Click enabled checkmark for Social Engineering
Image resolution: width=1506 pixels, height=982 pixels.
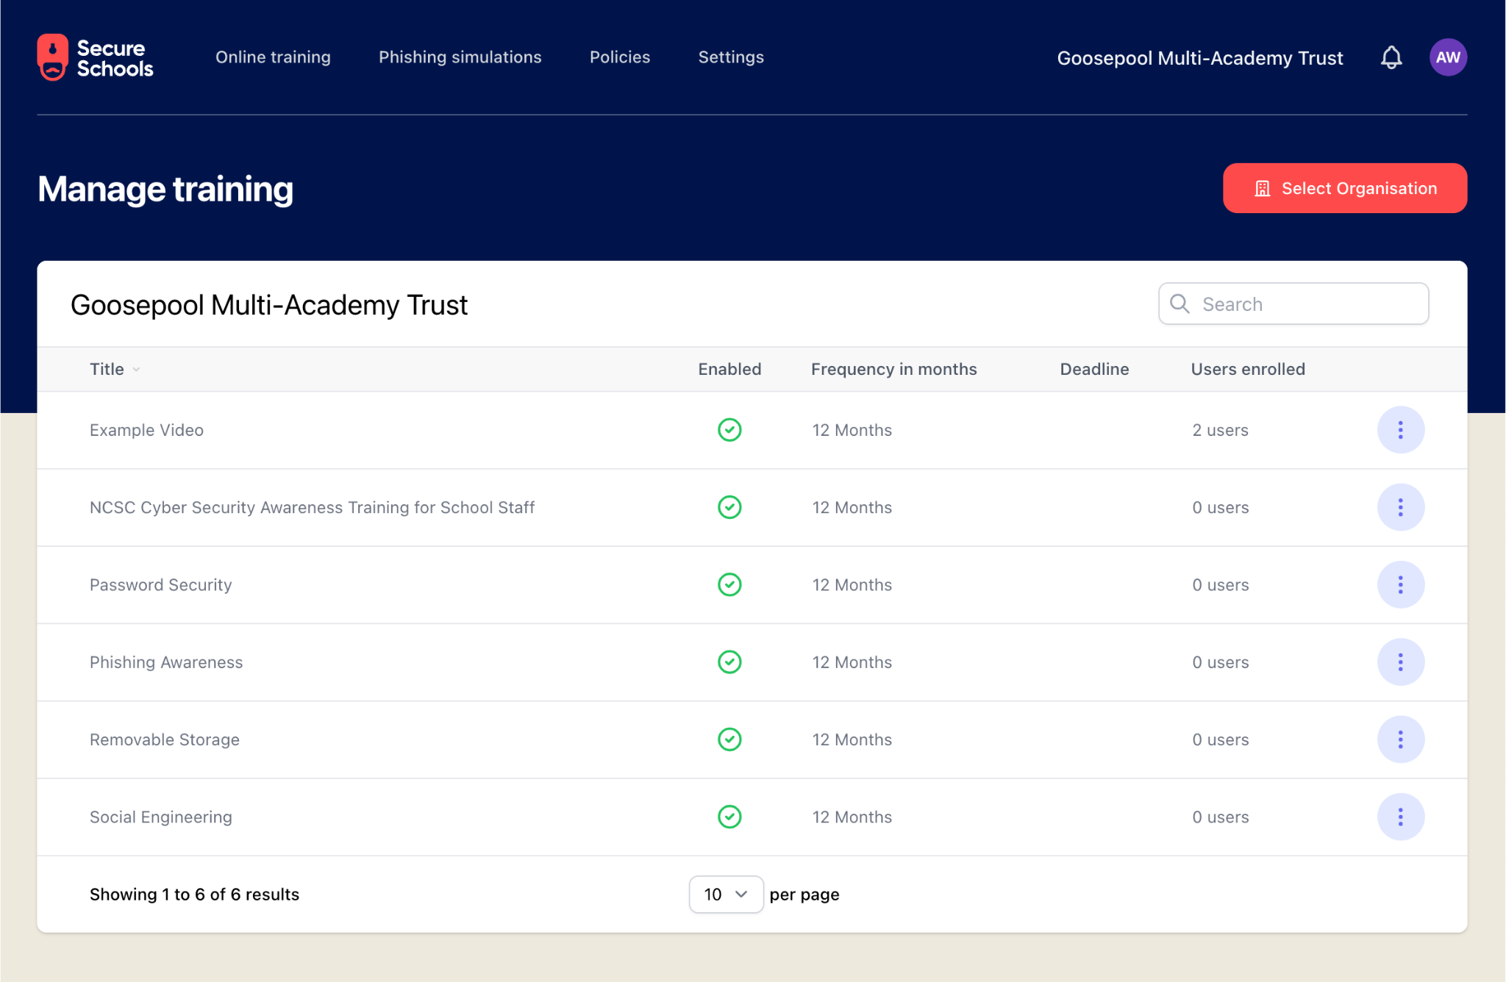729,817
